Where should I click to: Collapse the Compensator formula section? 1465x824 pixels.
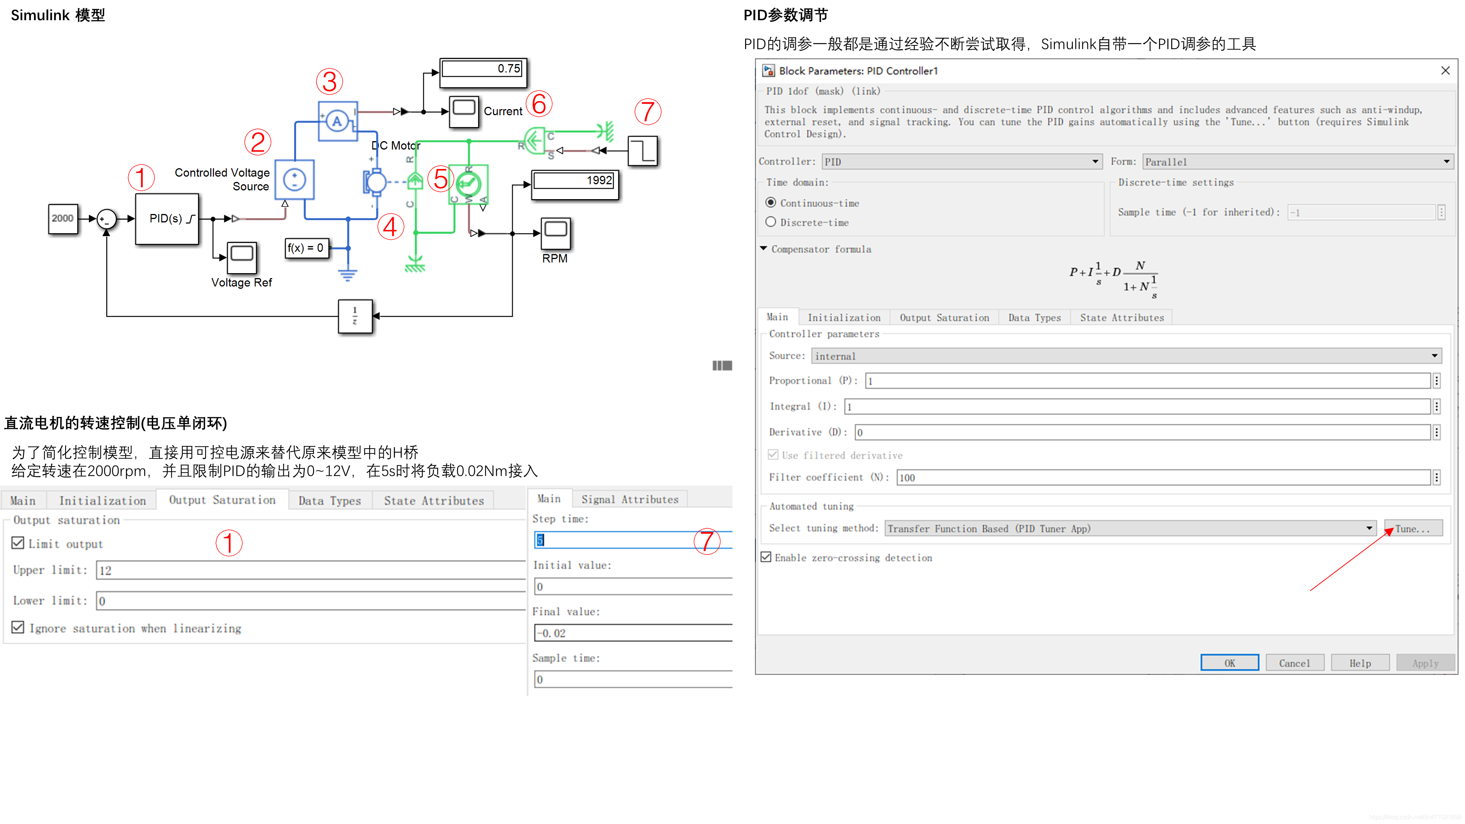[x=764, y=249]
